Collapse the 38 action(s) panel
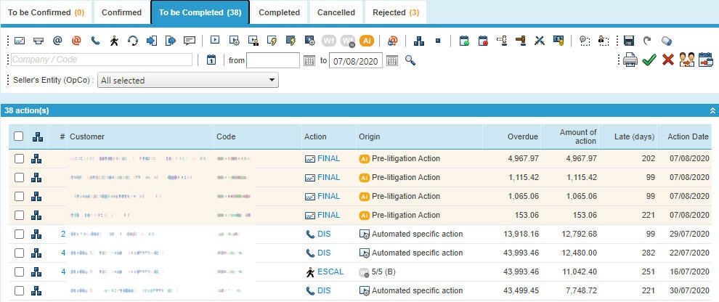This screenshot has width=719, height=302. [712, 110]
